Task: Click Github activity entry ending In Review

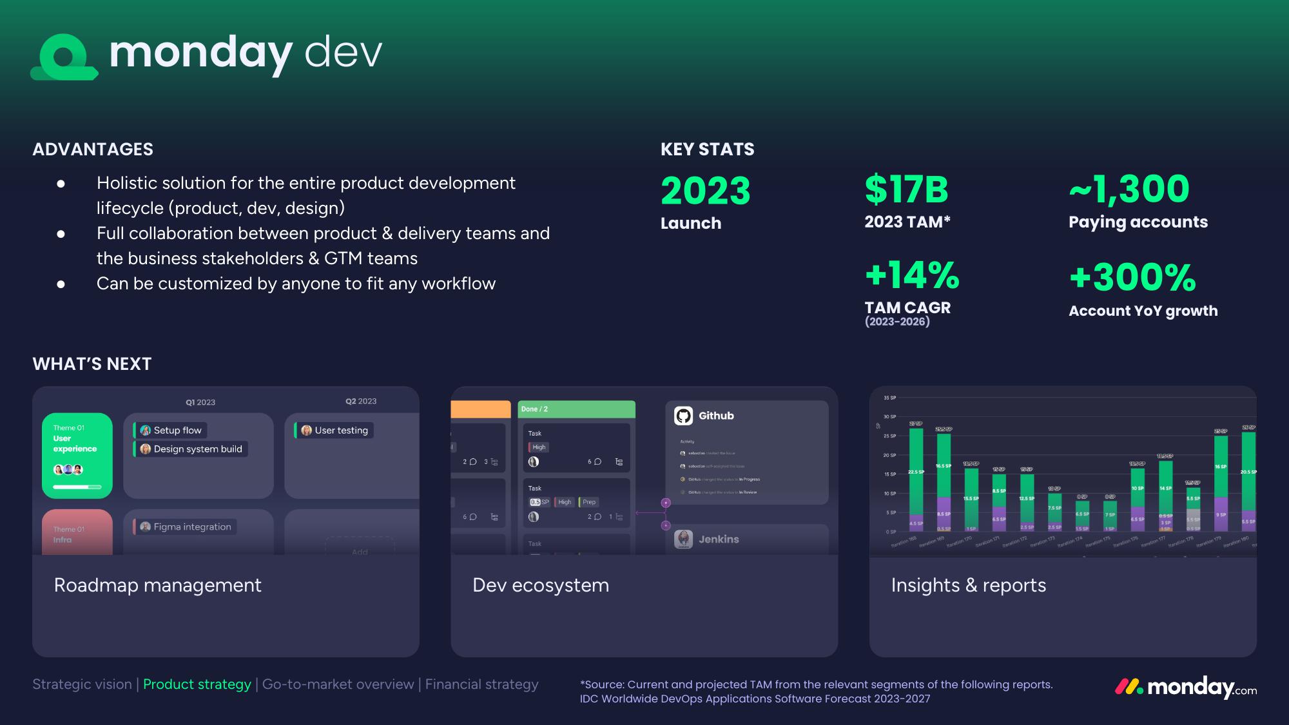Action: [719, 492]
